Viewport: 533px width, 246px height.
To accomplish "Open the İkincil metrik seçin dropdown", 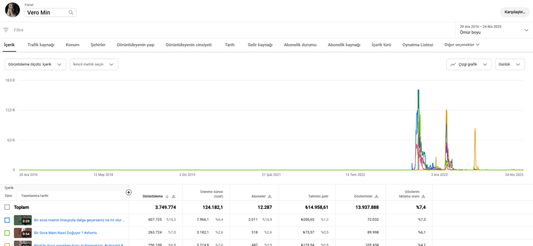I will (x=94, y=64).
